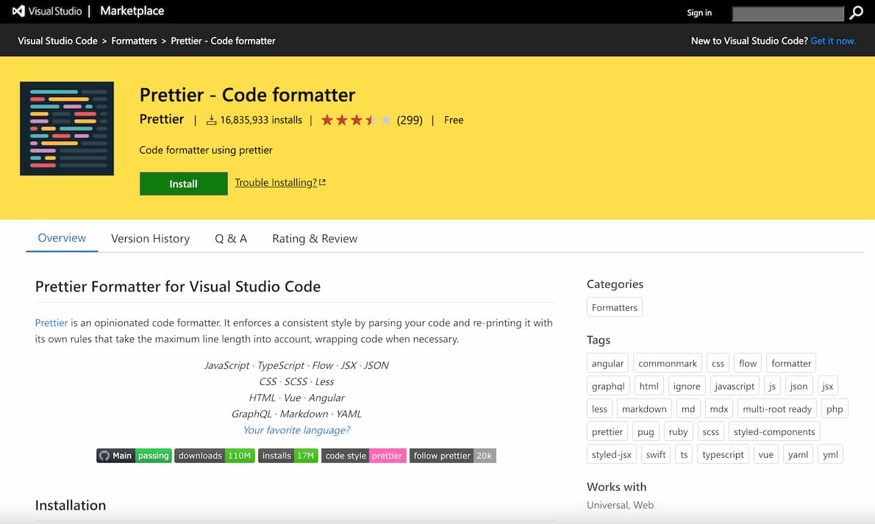Click the Visual Studio logo icon
The image size is (875, 524).
[x=18, y=11]
